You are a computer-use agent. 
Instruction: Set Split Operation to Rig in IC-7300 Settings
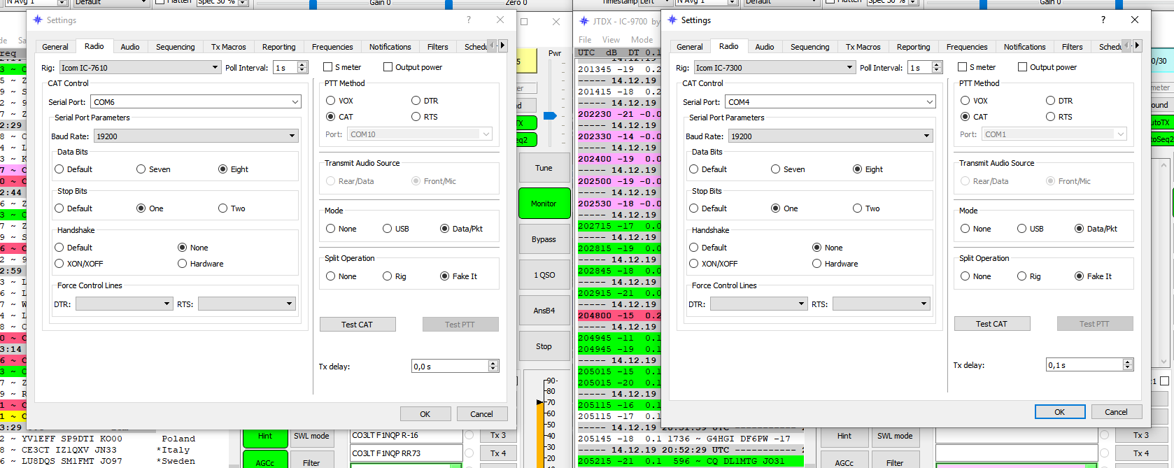[x=1022, y=276]
